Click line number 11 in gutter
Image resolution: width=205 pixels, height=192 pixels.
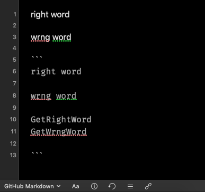[x=13, y=131]
